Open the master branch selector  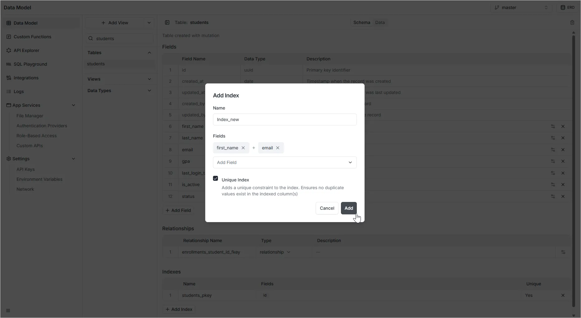(521, 7)
